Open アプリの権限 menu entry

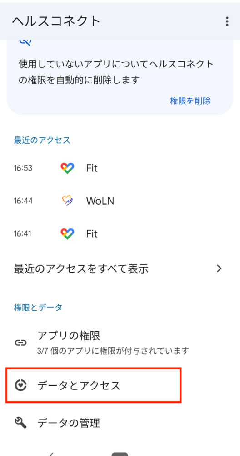click(x=120, y=342)
